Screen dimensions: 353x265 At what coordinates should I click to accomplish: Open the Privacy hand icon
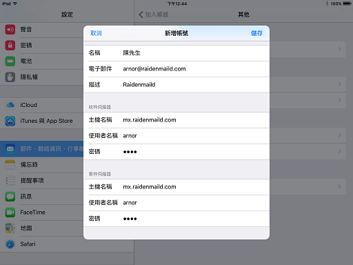10,77
